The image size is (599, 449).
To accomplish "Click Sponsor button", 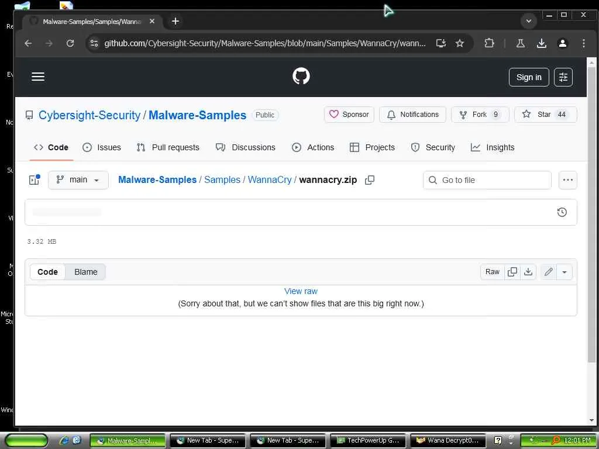I will (349, 115).
